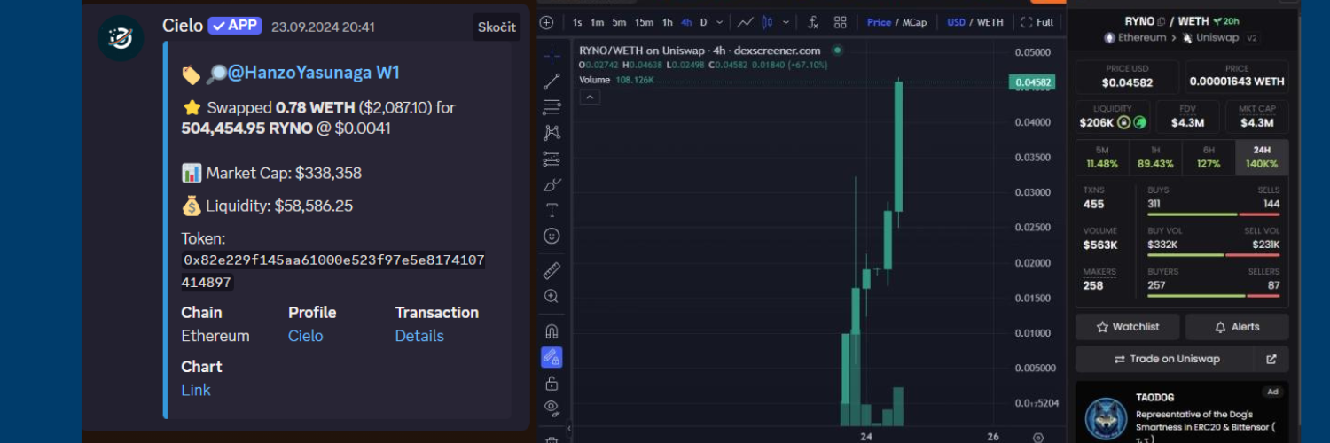Set chart interval to 1h

tap(668, 22)
